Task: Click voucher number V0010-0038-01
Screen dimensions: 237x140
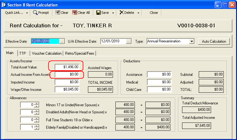Action: (196, 25)
